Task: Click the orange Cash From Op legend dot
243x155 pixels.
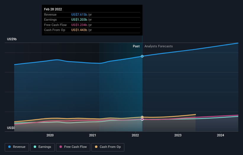Action: pyautogui.click(x=96, y=147)
